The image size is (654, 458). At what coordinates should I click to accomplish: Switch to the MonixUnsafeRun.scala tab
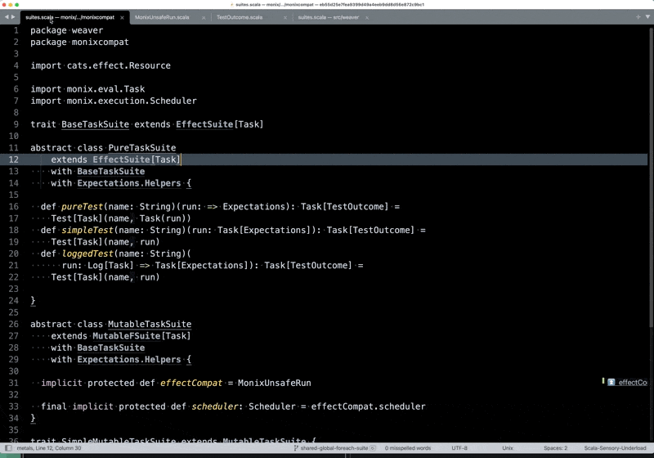pyautogui.click(x=162, y=16)
